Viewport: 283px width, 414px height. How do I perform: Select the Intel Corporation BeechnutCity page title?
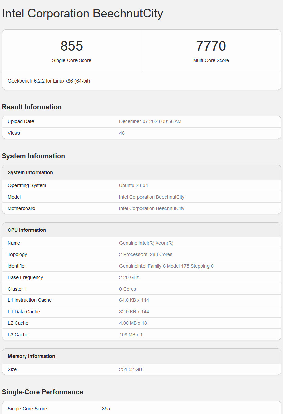coord(82,14)
